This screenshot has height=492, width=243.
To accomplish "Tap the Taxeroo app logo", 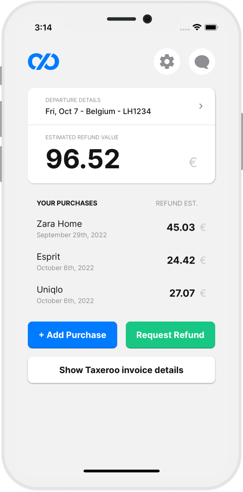I will click(44, 61).
